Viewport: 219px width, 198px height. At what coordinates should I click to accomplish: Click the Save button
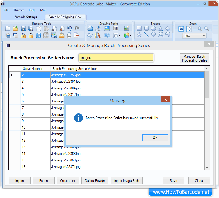click(173, 181)
